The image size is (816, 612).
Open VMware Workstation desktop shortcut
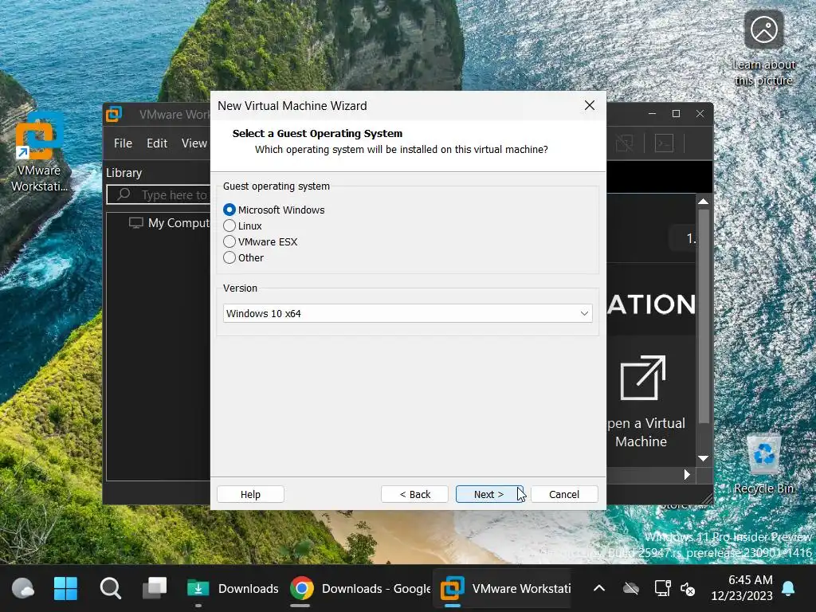coord(39,151)
